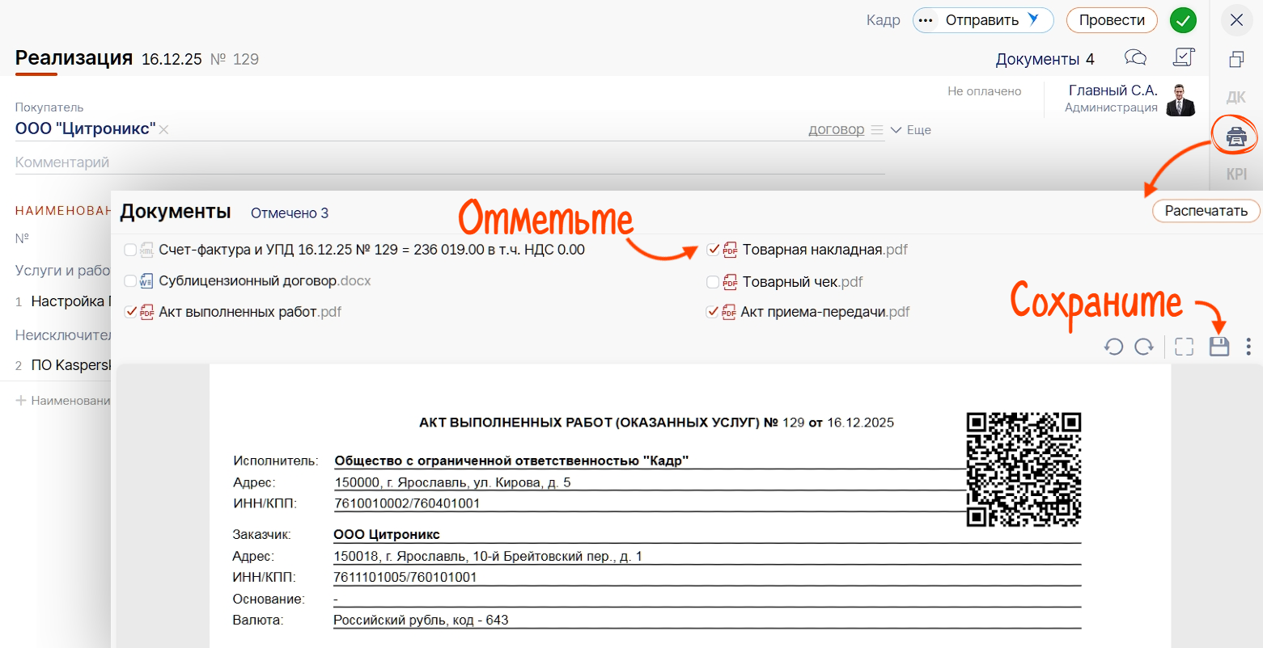
Task: Click the copy document icon in sidebar
Action: [x=1236, y=59]
